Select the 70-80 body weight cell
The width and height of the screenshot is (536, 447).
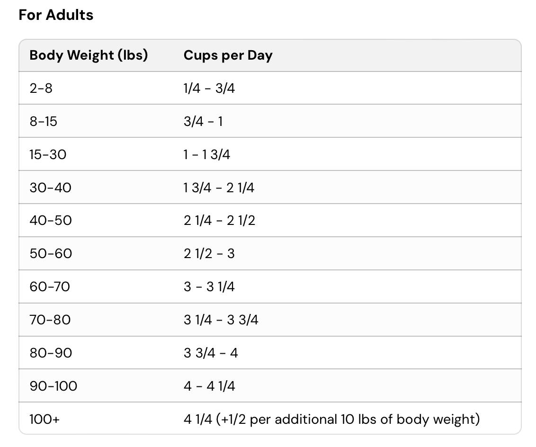(50, 320)
